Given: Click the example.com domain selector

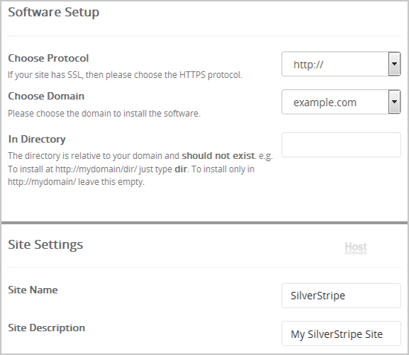Looking at the screenshot, I should tap(341, 102).
